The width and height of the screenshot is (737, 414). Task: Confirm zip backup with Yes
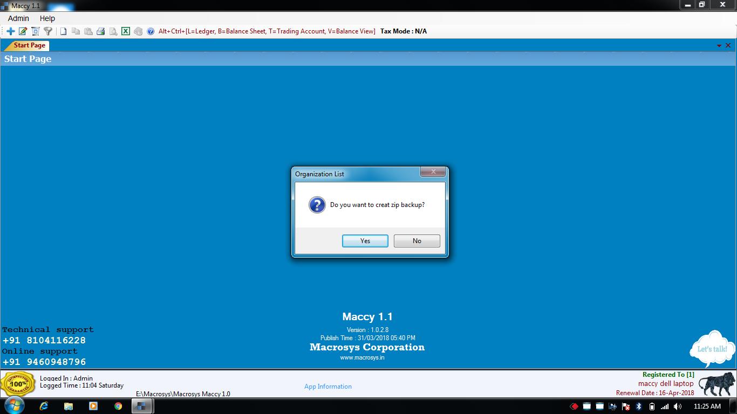click(x=365, y=241)
